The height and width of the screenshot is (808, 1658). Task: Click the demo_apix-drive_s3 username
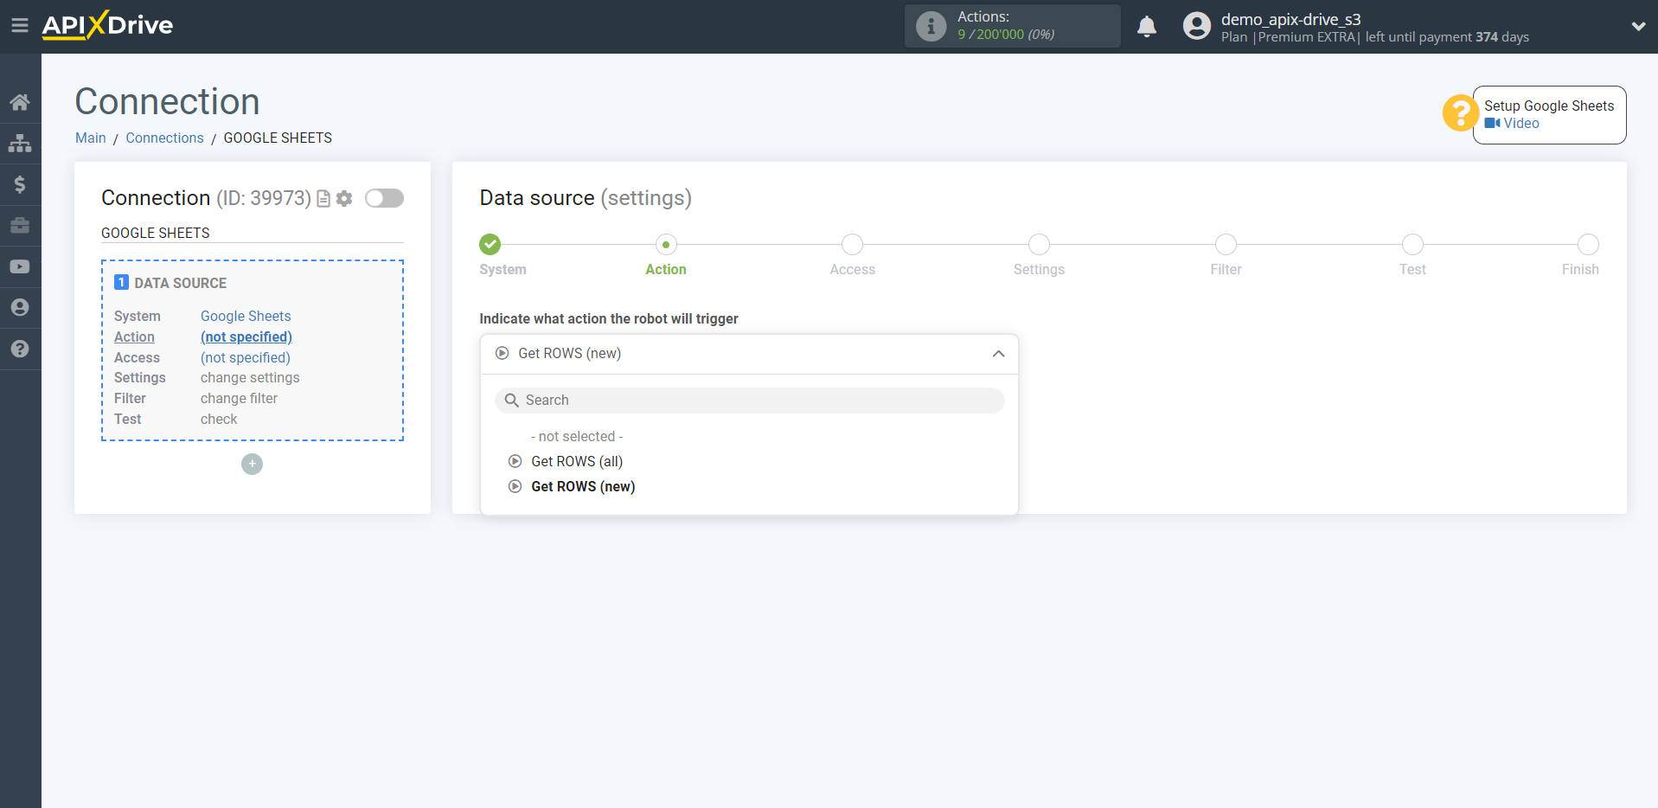(1290, 19)
